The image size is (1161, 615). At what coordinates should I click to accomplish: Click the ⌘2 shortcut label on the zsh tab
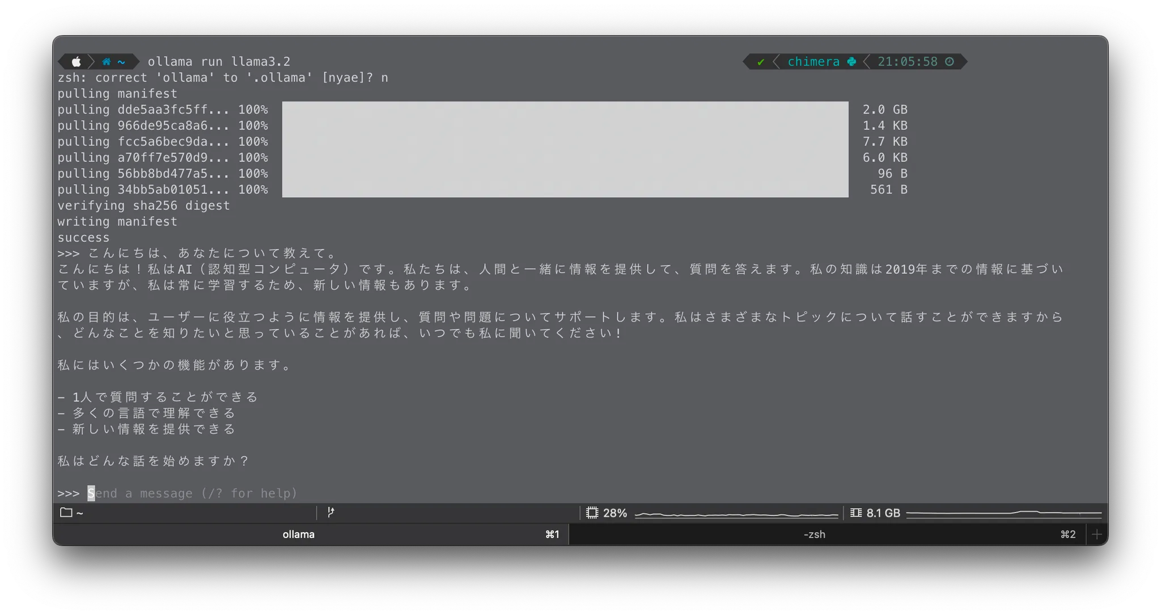[x=1068, y=535]
